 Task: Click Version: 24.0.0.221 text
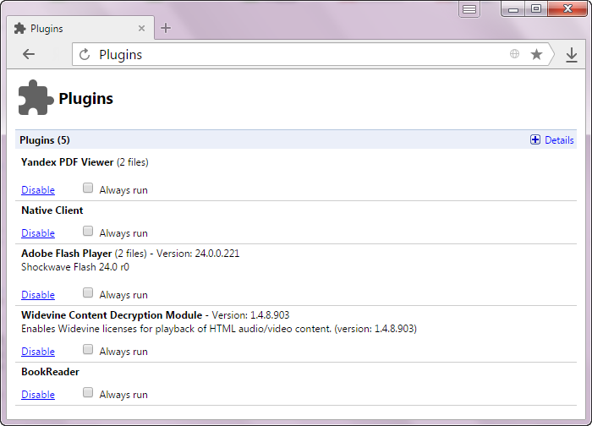198,254
